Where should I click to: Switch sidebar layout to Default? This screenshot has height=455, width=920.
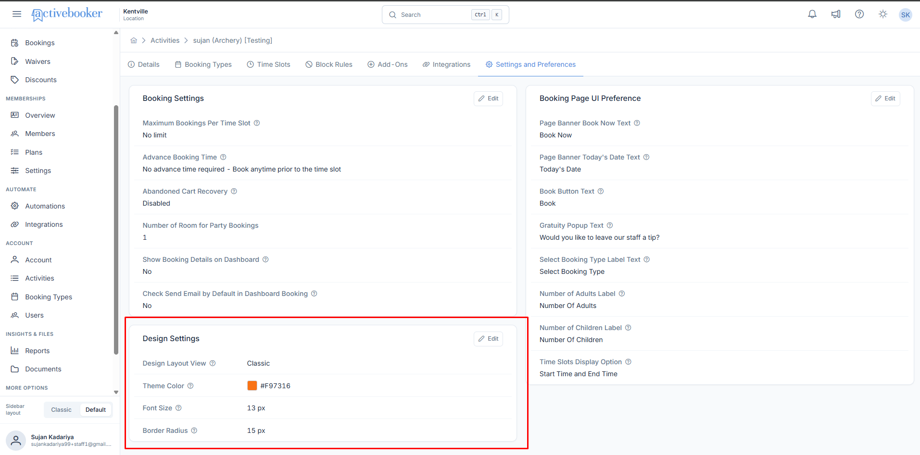point(96,410)
